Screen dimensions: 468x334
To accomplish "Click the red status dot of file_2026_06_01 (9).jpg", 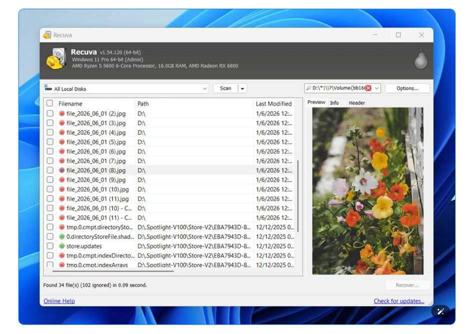I will pyautogui.click(x=62, y=180).
